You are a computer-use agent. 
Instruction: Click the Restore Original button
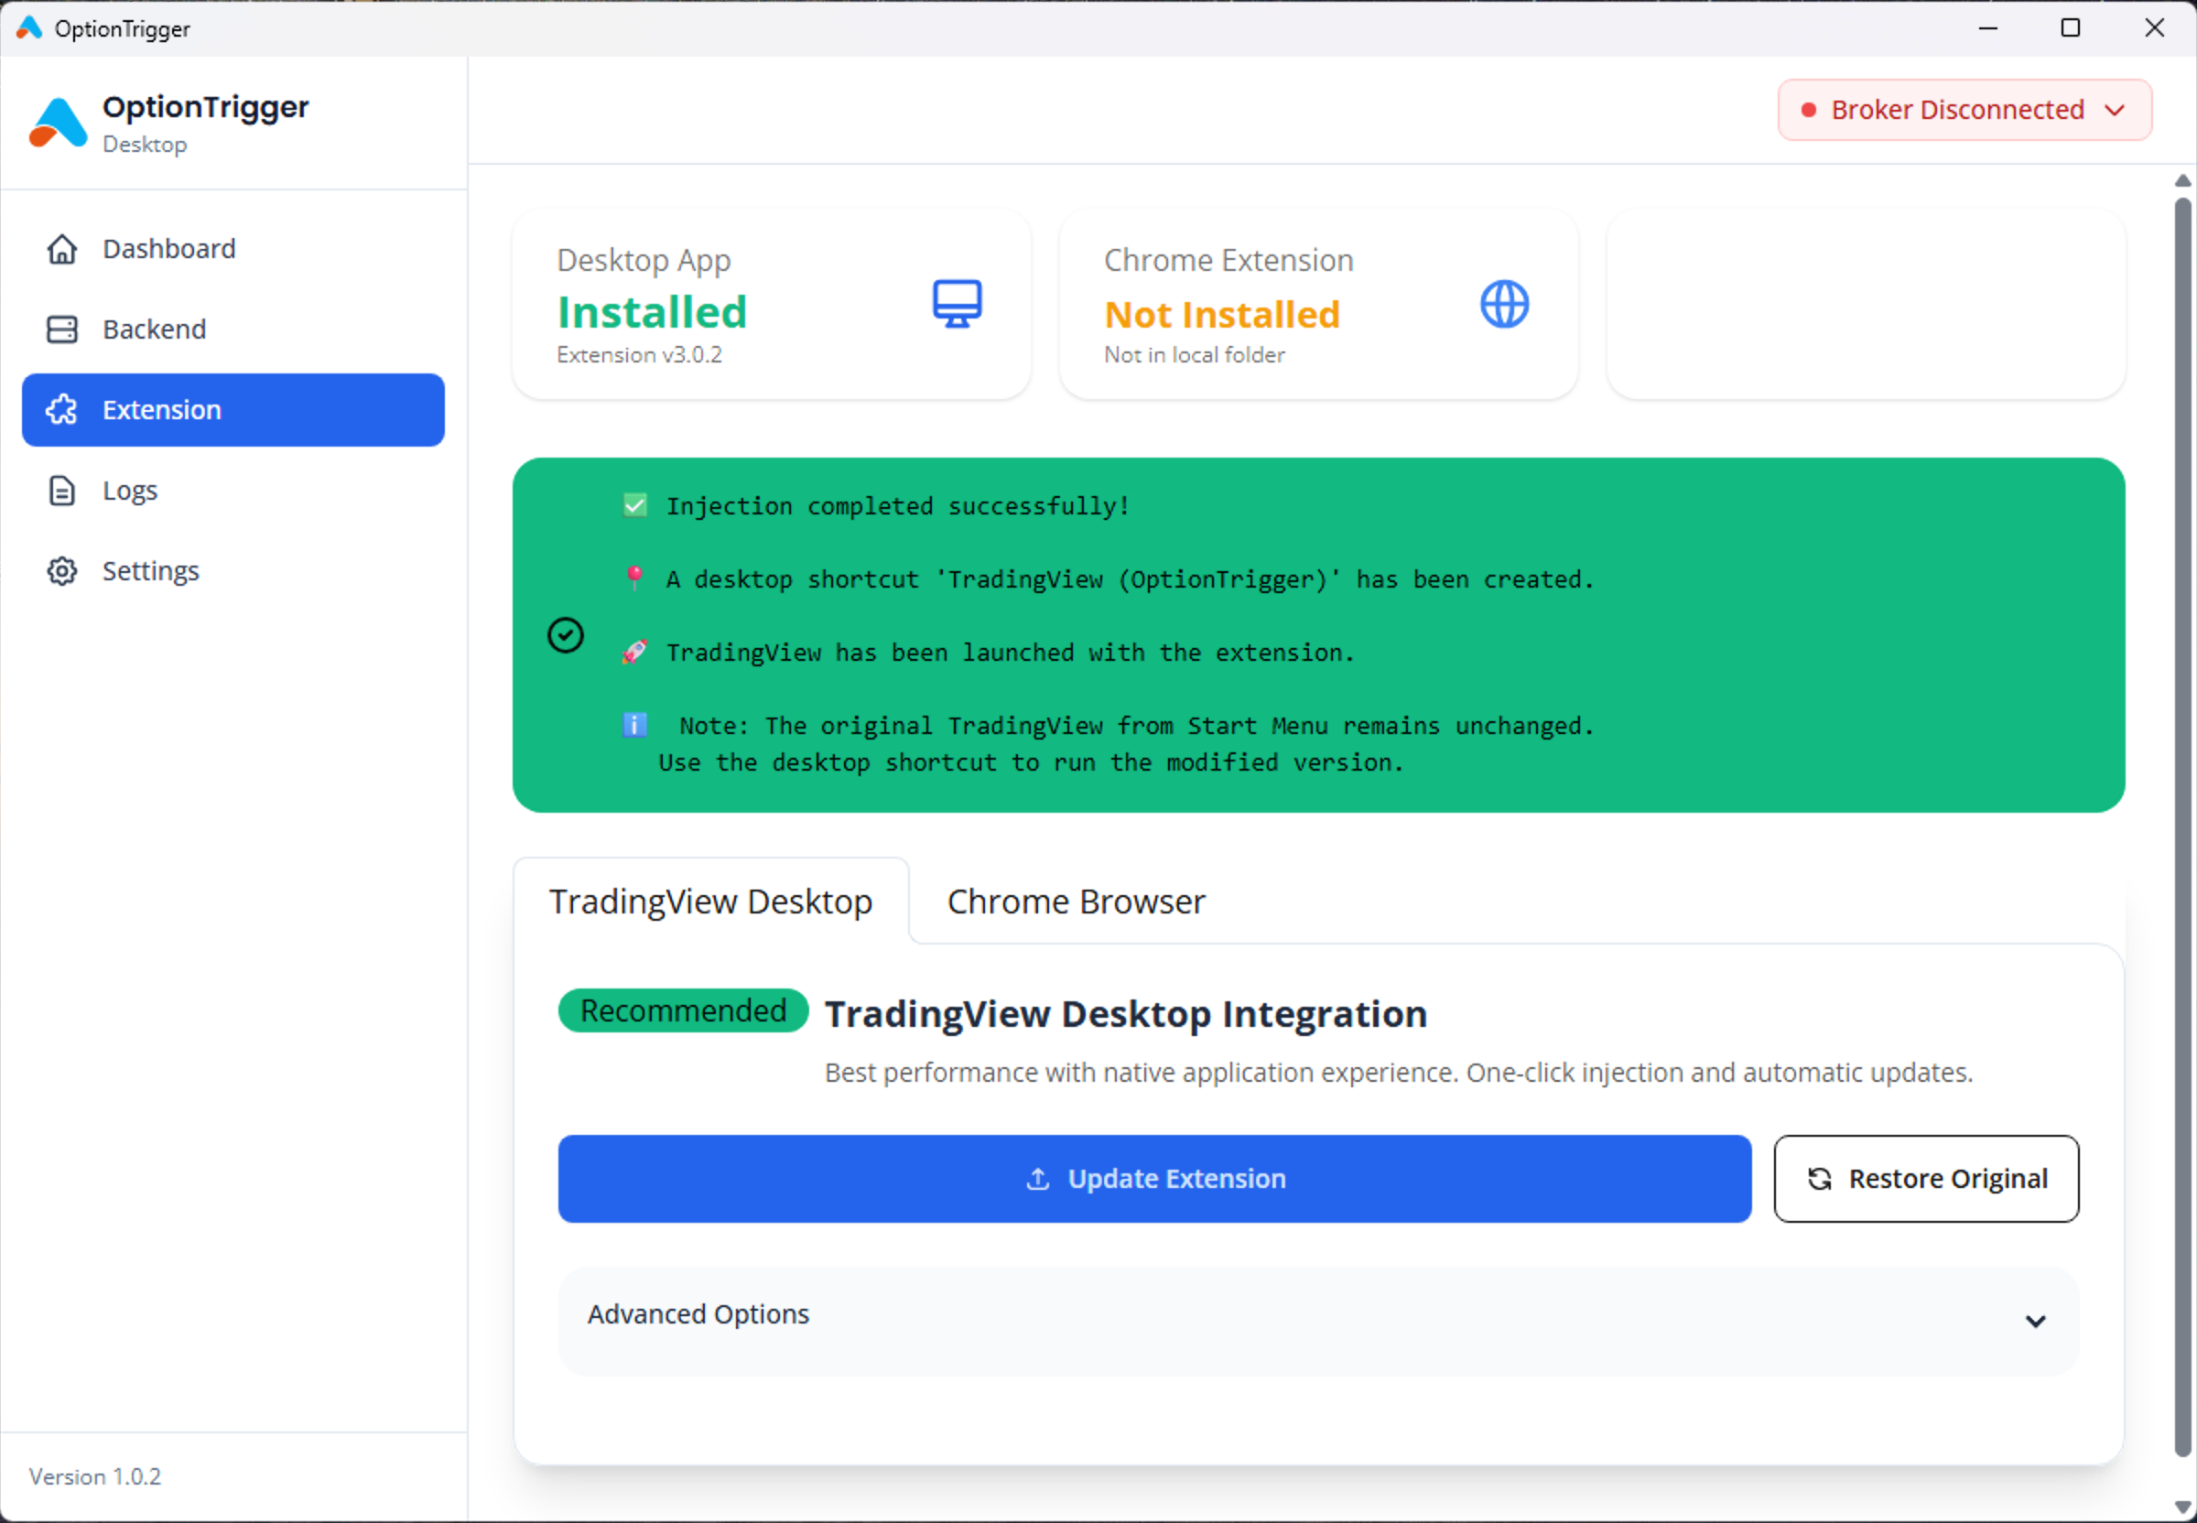point(1926,1180)
